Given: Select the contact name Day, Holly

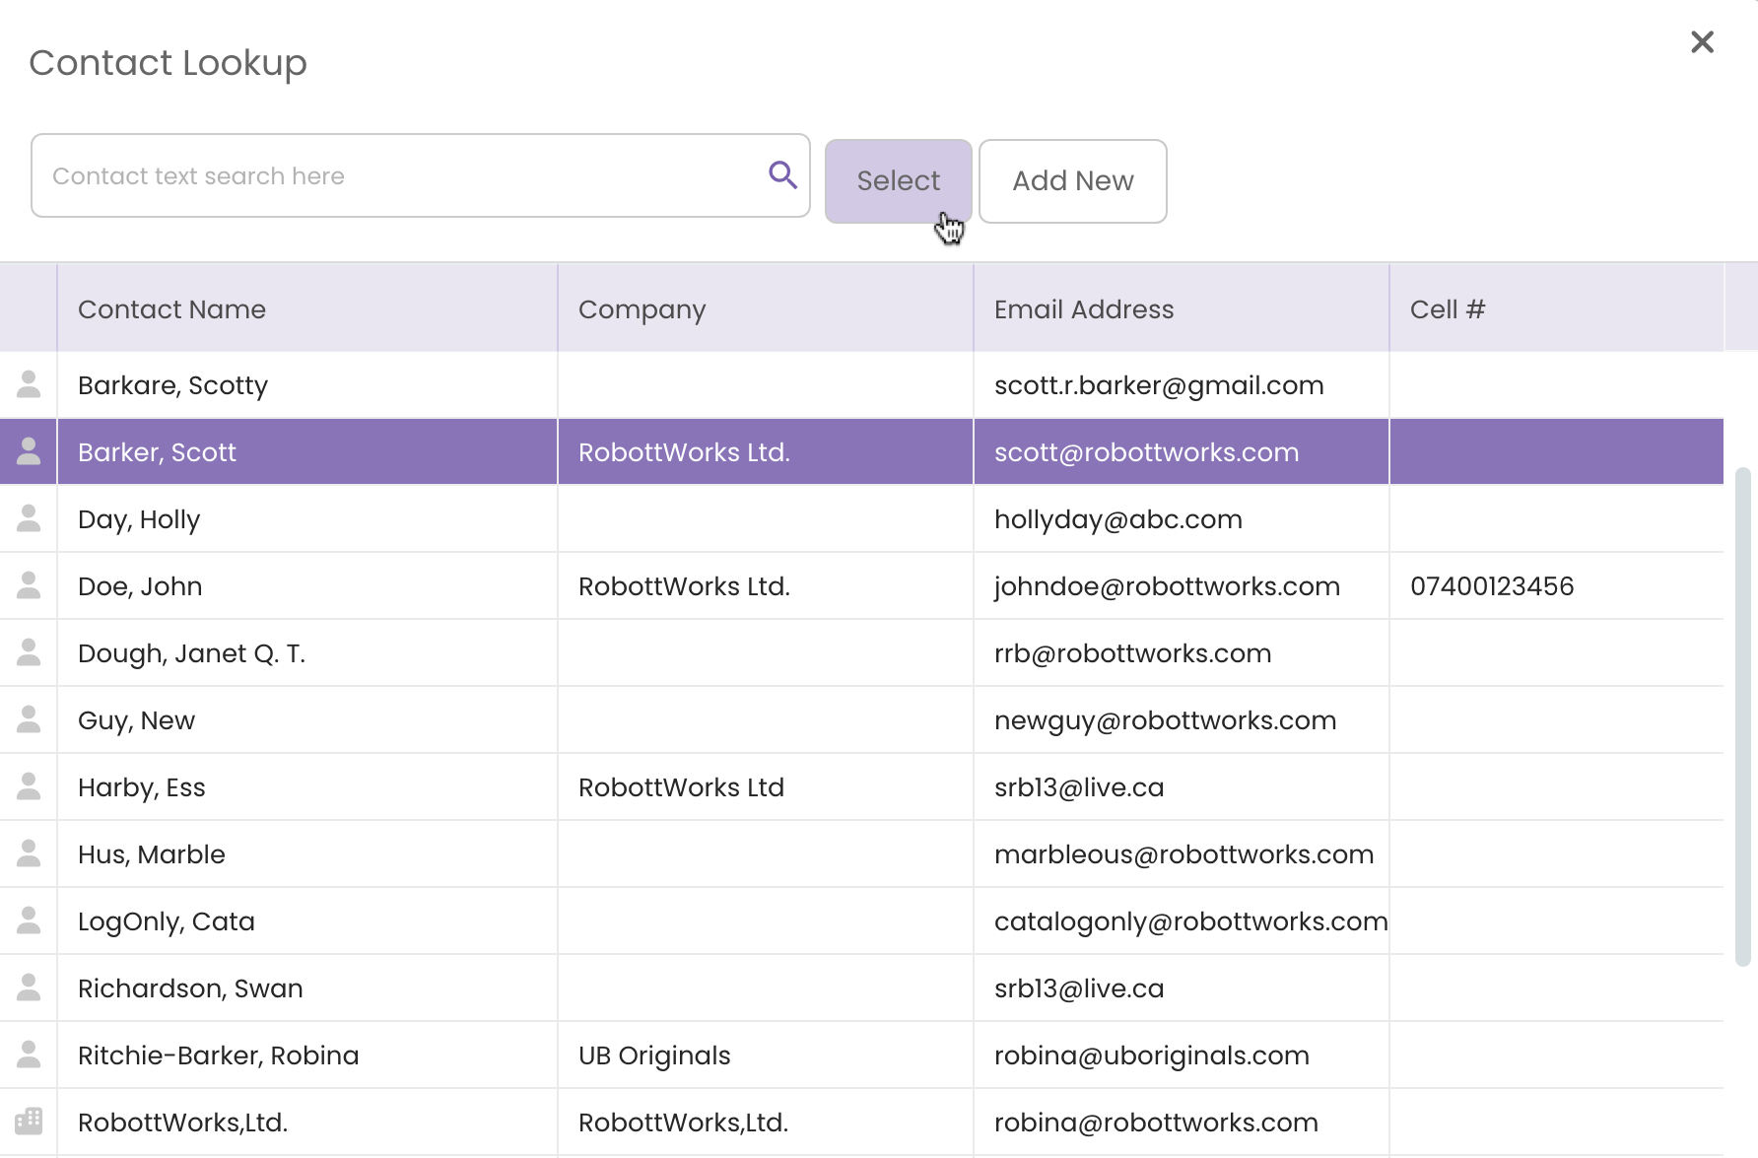Looking at the screenshot, I should [139, 519].
